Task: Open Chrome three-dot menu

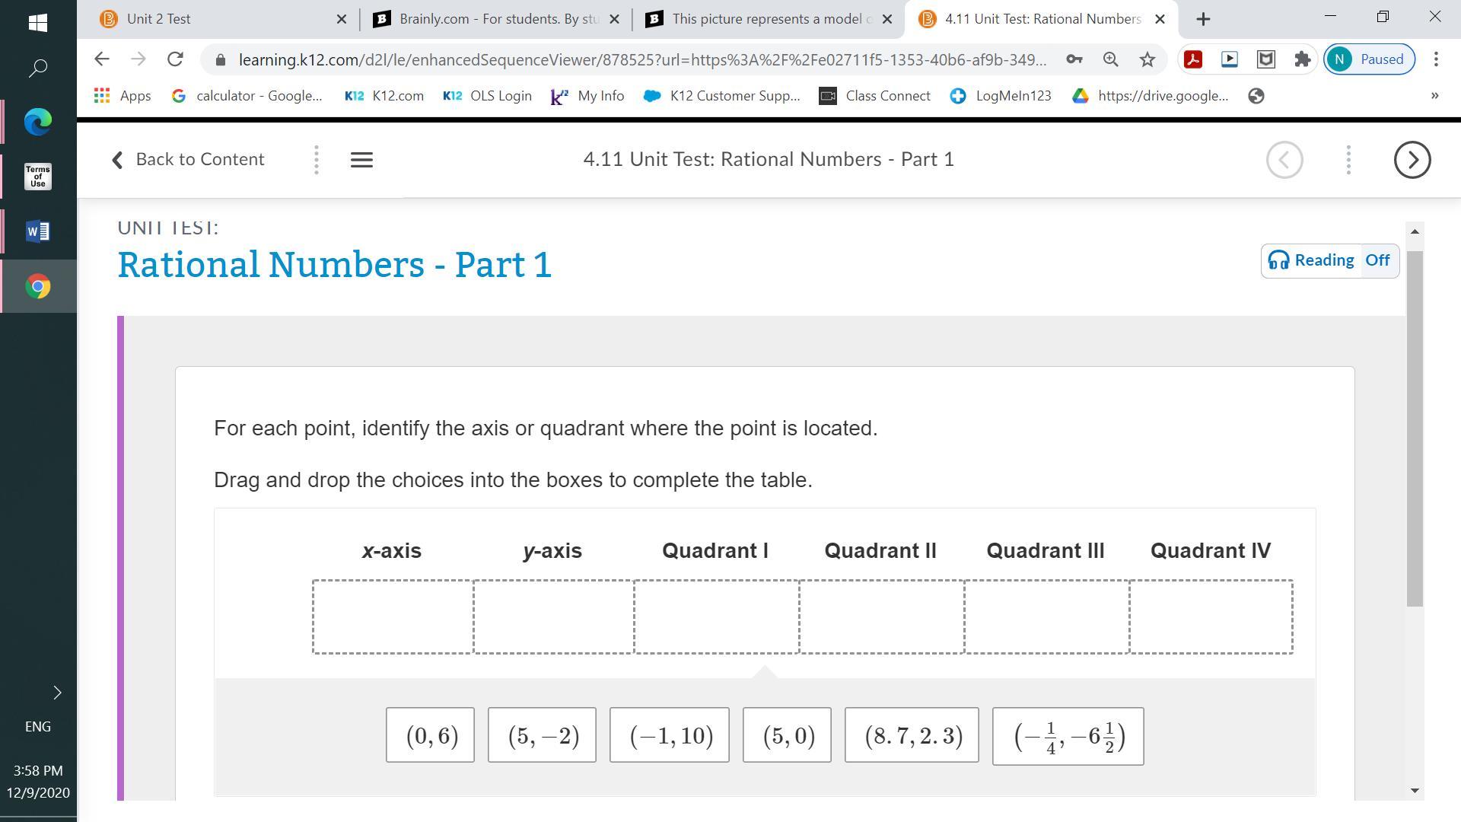Action: pos(1436,59)
